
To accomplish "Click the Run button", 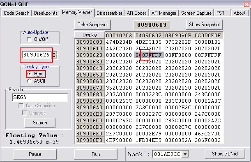I will point(96,154).
